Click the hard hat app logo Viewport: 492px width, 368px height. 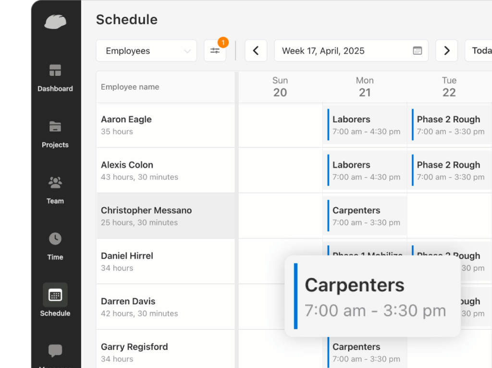[x=55, y=22]
